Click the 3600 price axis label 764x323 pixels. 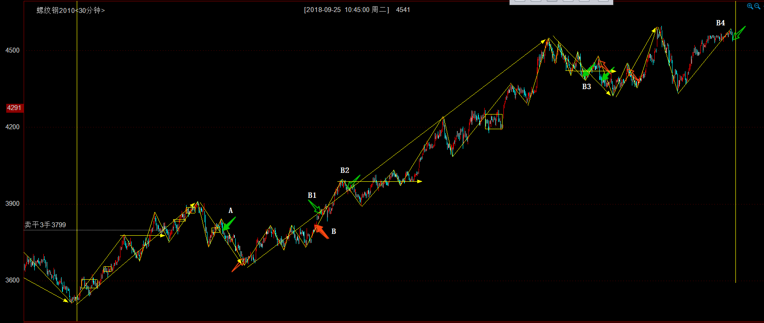coord(12,280)
